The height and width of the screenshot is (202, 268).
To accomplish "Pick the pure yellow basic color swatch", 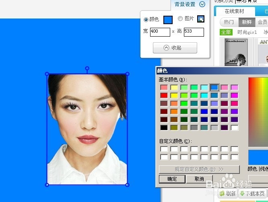I will (174, 95).
